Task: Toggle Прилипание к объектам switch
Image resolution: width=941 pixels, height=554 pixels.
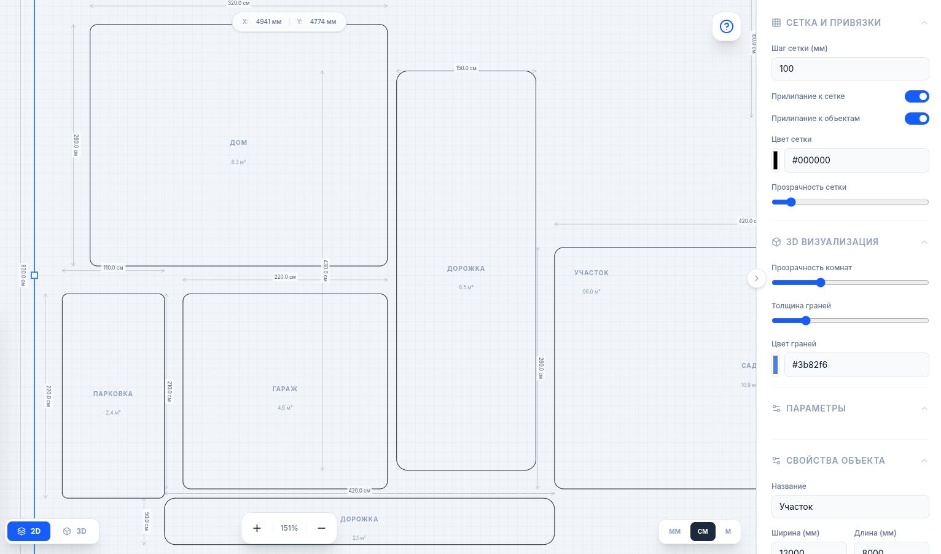Action: tap(916, 119)
